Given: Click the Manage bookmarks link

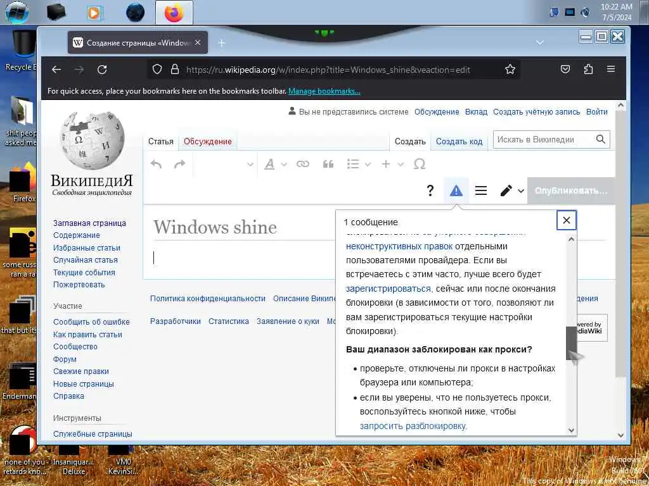Looking at the screenshot, I should click(324, 91).
